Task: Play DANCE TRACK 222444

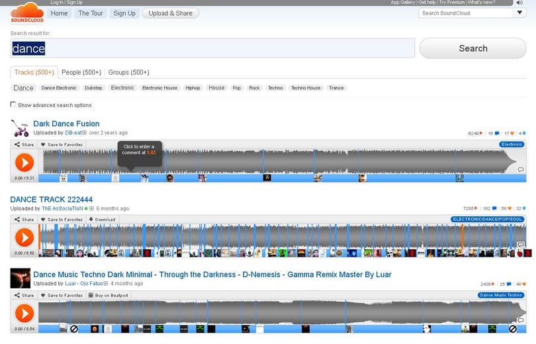Action: 24,237
